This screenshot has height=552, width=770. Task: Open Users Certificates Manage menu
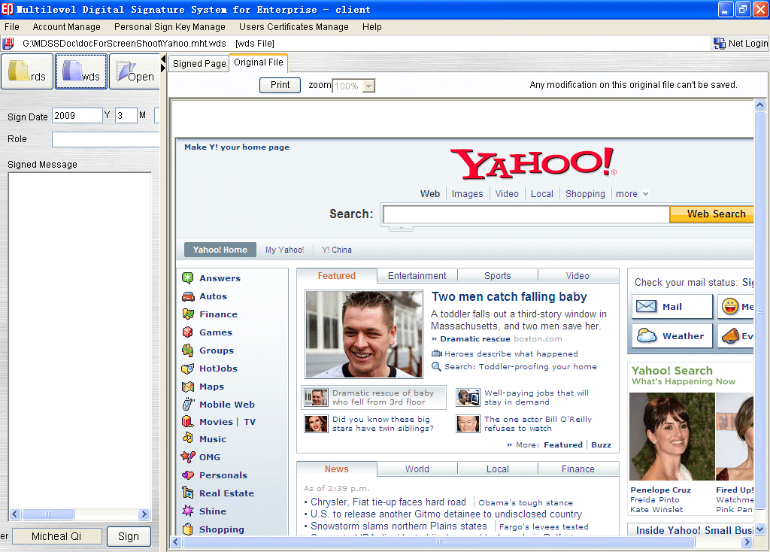tap(294, 27)
